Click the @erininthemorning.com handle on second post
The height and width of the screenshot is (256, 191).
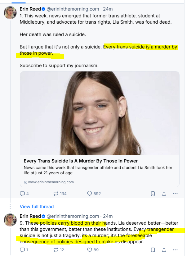73,216
